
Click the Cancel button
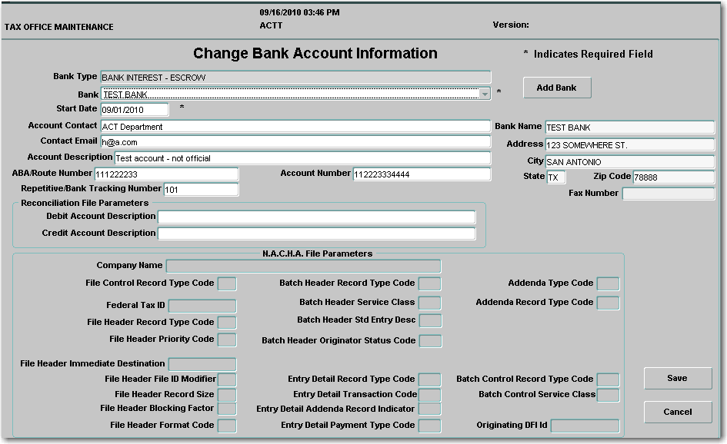(x=678, y=412)
